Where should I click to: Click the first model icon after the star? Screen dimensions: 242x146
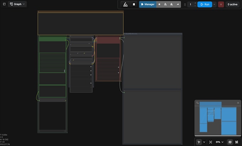pyautogui.click(x=165, y=4)
